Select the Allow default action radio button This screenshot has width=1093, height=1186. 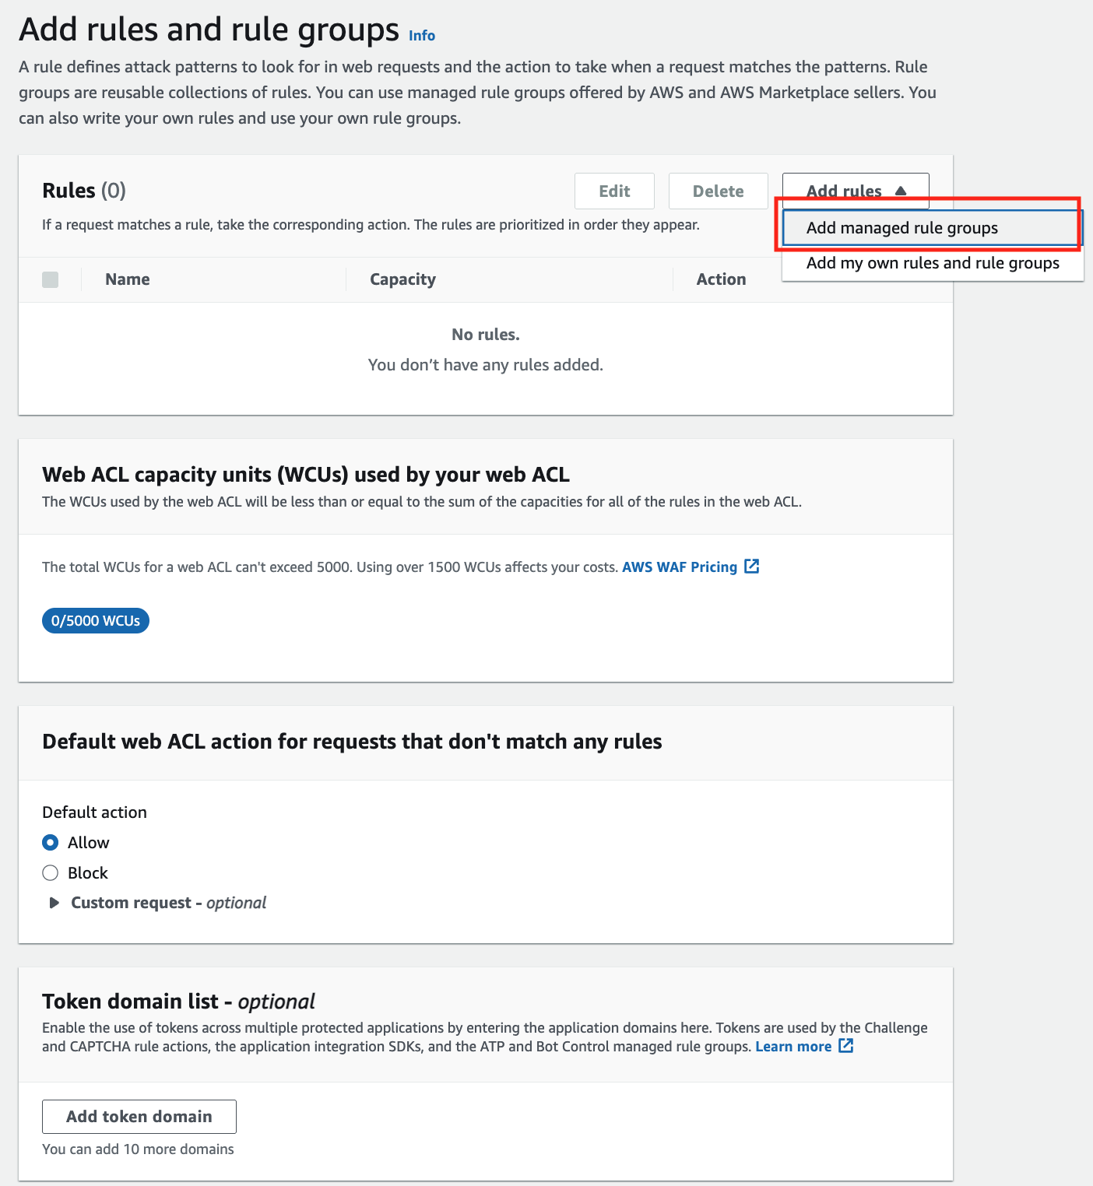coord(51,843)
